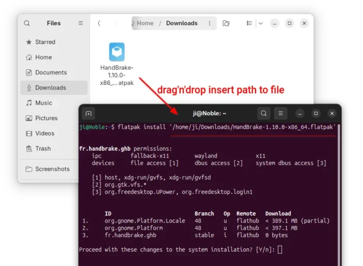Click the terminal search icon
Image resolution: width=363 pixels, height=266 pixels.
(x=264, y=113)
